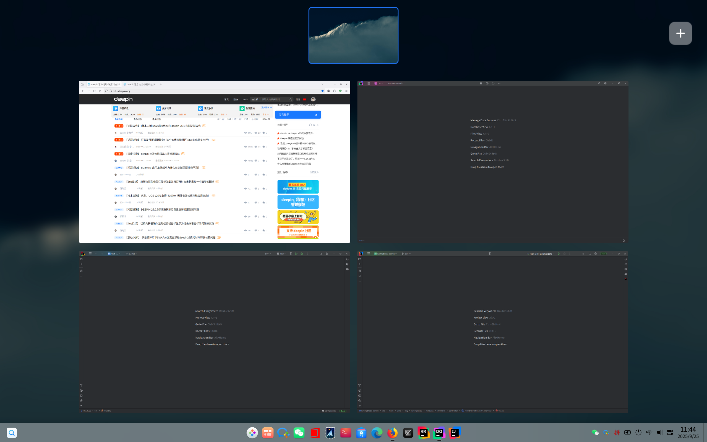The image size is (707, 442).
Task: Open IntelliJ IDEA from the dock
Action: click(x=455, y=433)
